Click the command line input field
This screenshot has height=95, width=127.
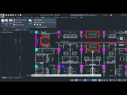coord(66,75)
